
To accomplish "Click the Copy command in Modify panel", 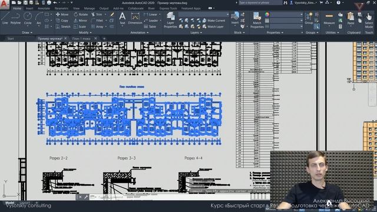I will click(62, 21).
